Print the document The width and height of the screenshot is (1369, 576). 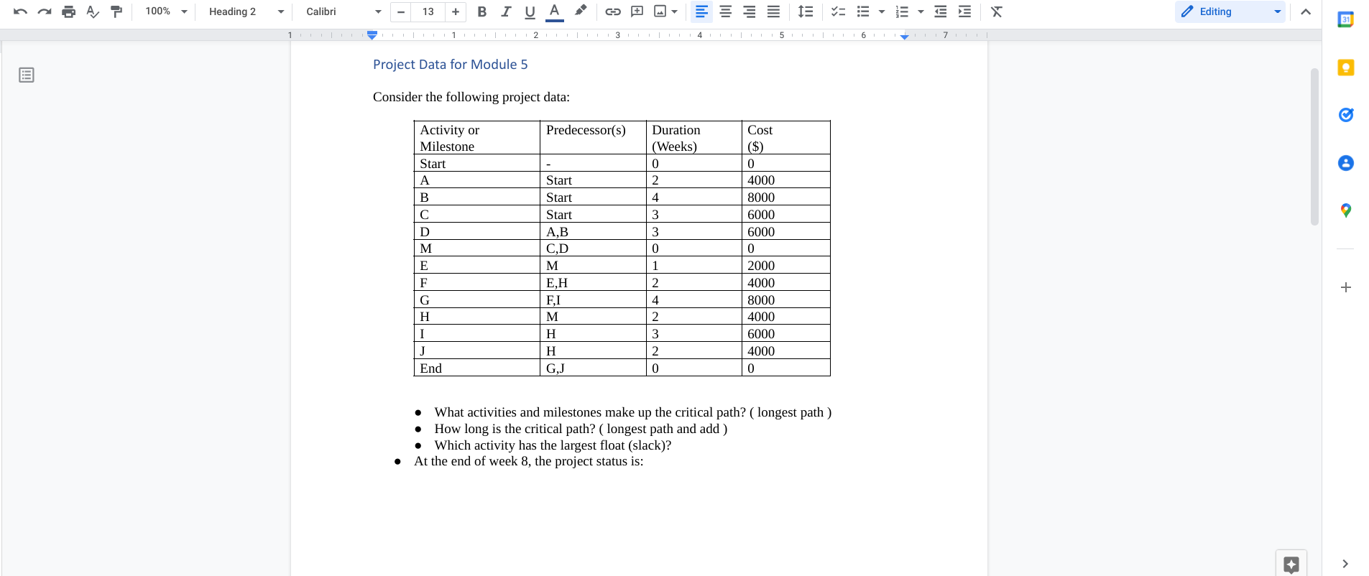click(69, 11)
